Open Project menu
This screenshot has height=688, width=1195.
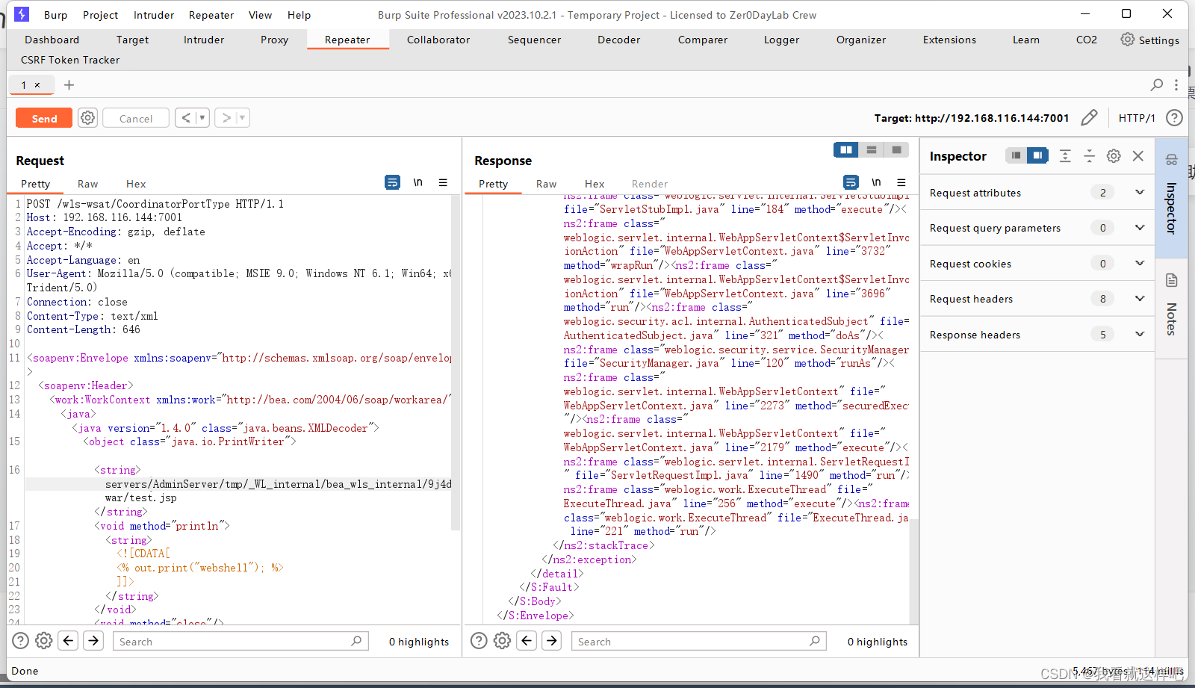pos(100,15)
